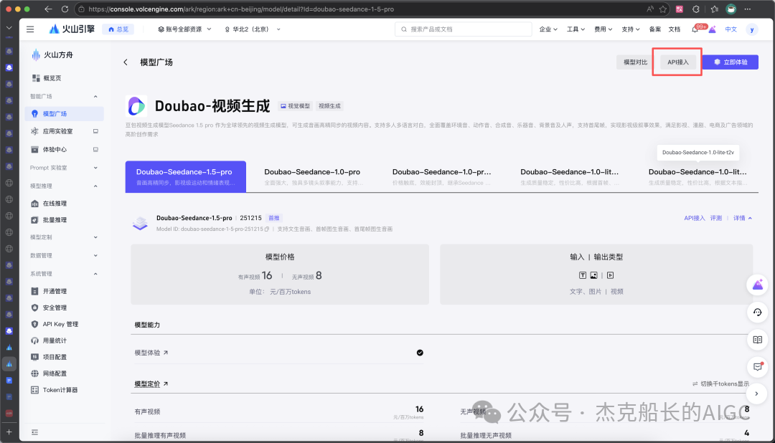Collapse model details with 详情 chevron
Viewport: 775px width, 443px height.
(x=743, y=218)
